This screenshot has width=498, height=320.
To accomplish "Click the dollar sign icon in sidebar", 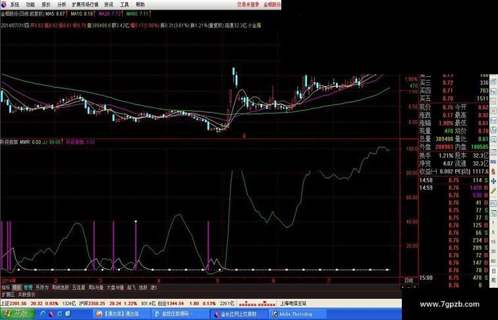I will 493,171.
